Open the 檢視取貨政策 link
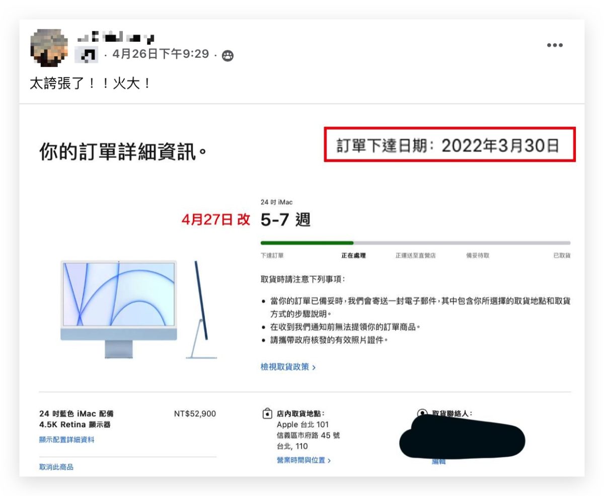The height and width of the screenshot is (496, 604). [x=288, y=367]
